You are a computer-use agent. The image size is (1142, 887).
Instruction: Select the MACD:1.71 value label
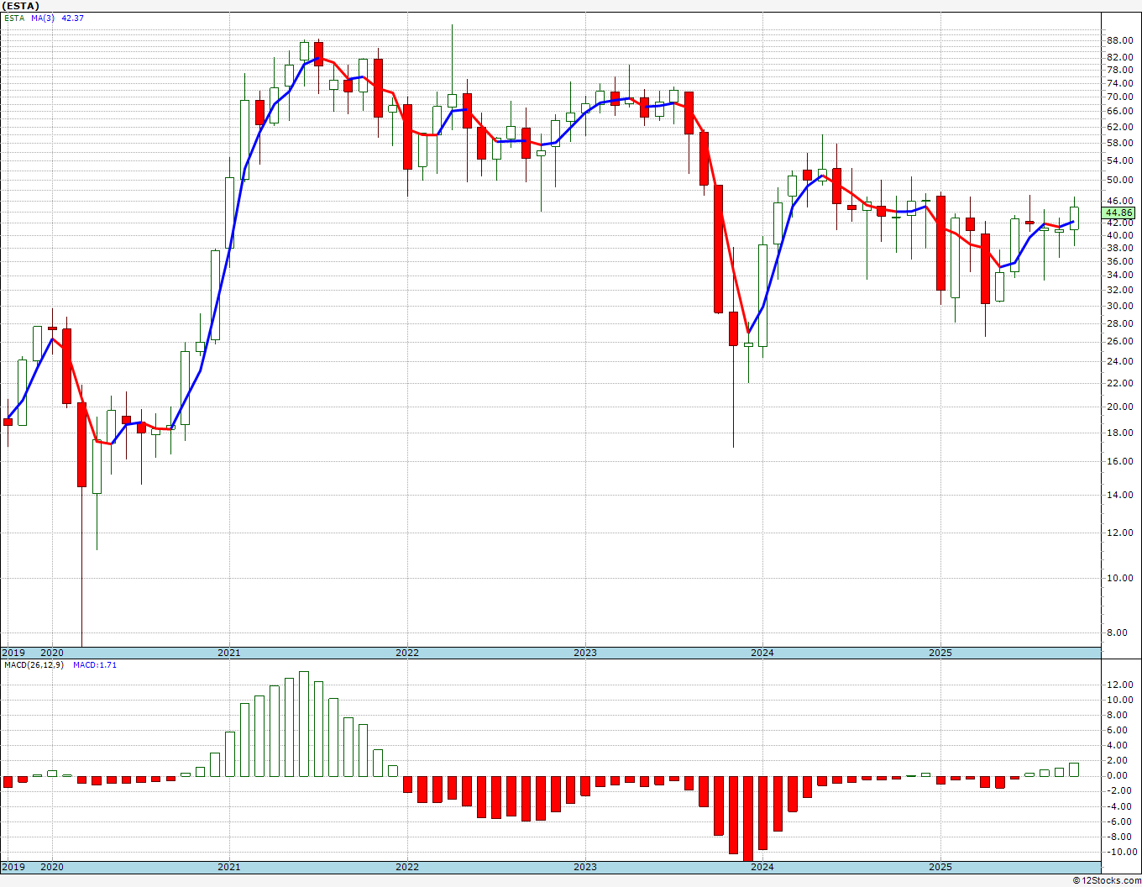(x=95, y=665)
